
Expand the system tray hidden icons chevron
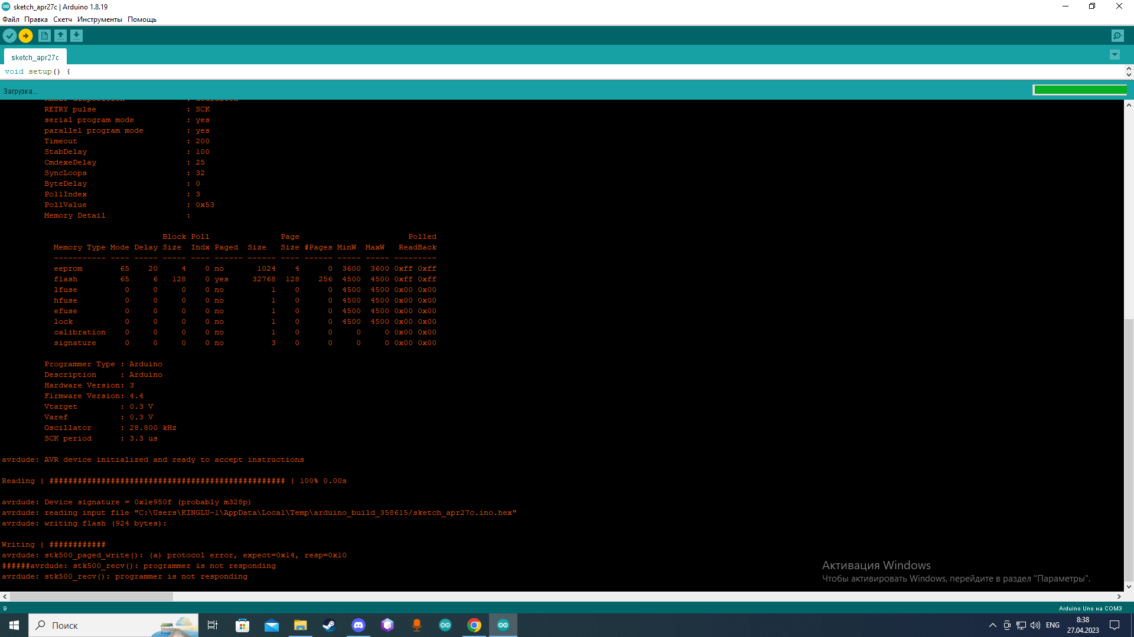[993, 625]
